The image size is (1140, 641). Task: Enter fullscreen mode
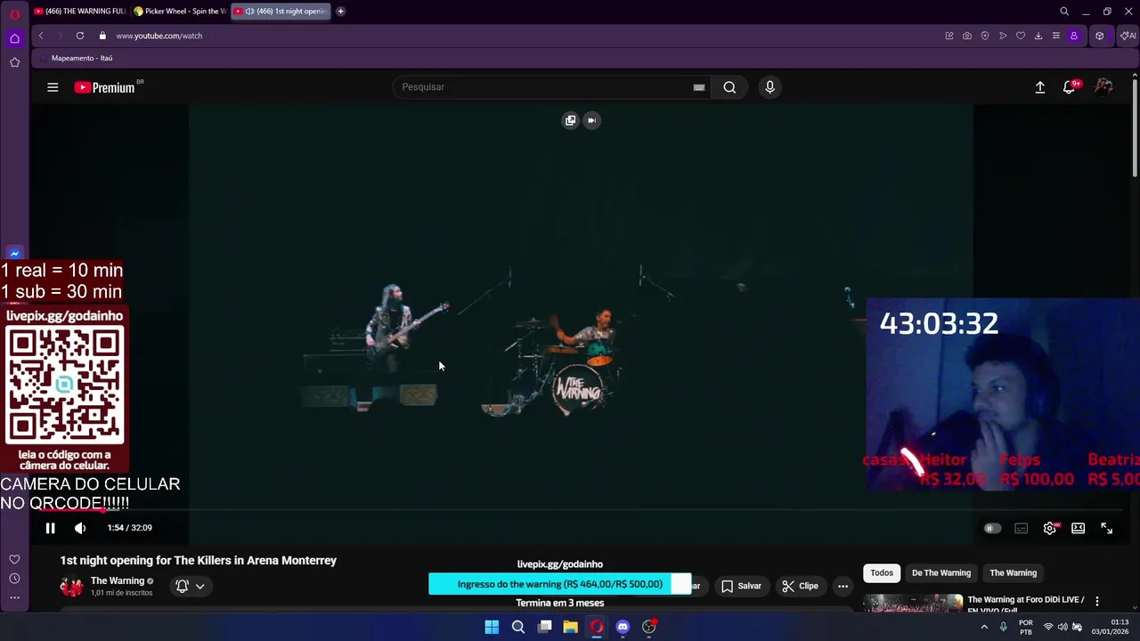tap(1106, 528)
